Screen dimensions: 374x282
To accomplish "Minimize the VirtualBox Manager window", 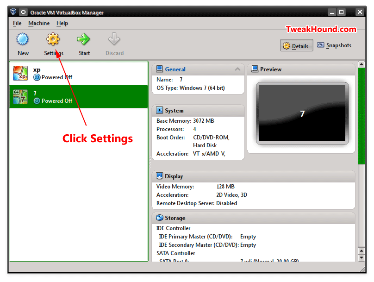I will coord(332,12).
